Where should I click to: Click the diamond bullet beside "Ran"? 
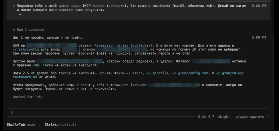[x=14, y=30]
